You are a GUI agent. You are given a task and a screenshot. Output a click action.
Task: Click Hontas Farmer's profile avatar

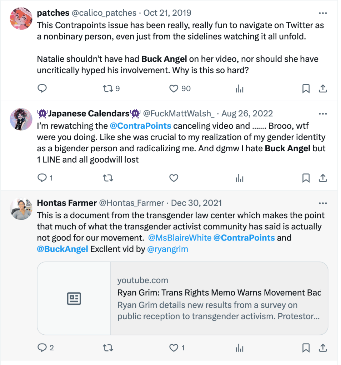[21, 208]
